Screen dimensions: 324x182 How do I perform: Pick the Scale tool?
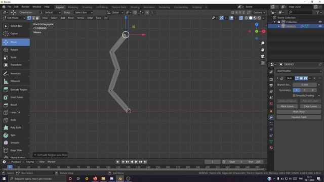(16, 57)
